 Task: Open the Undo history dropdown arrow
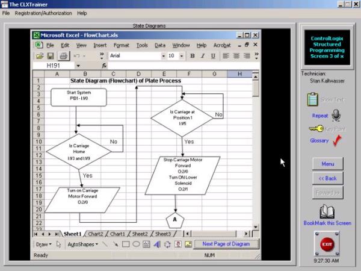point(84,56)
